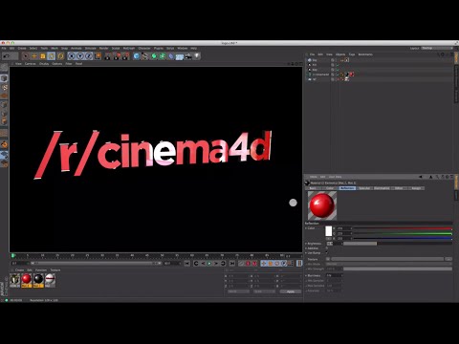Open the Cameras viewport menu
This screenshot has width=459, height=344.
(31, 64)
